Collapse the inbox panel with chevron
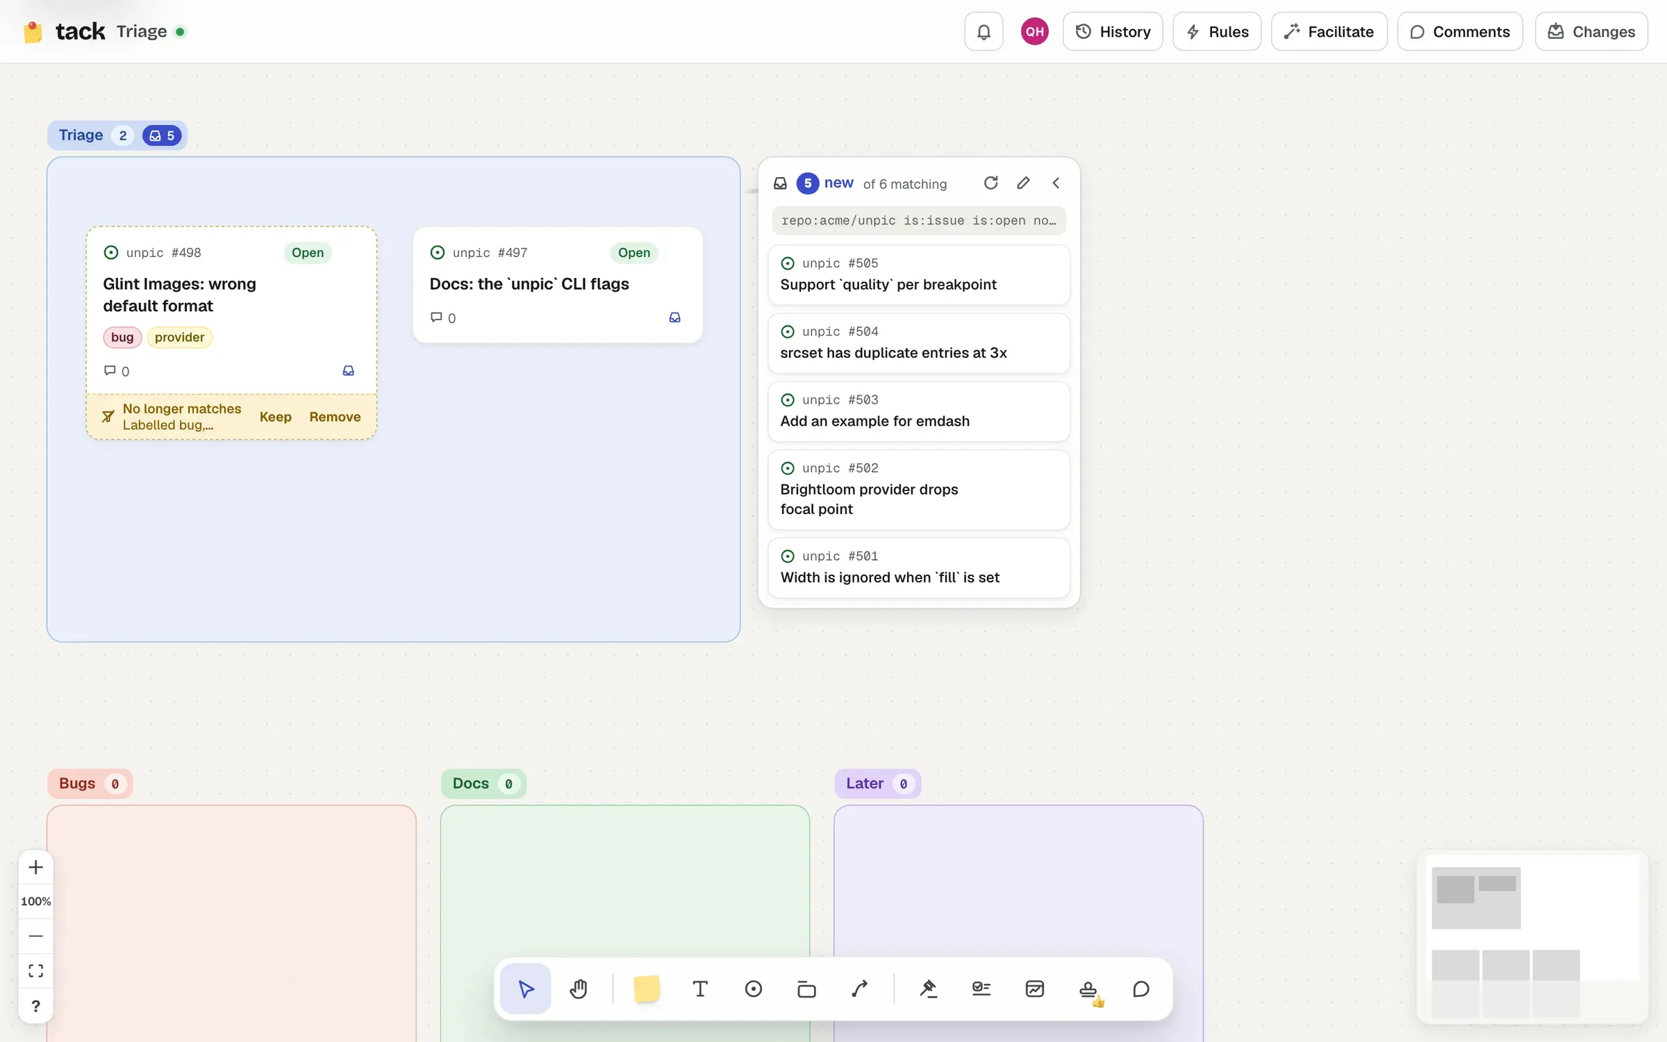 (1056, 183)
